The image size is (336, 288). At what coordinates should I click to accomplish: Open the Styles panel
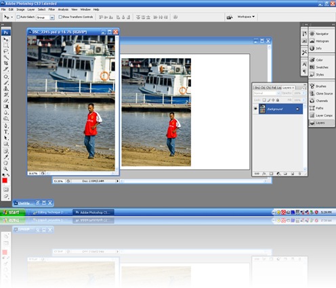tap(322, 74)
